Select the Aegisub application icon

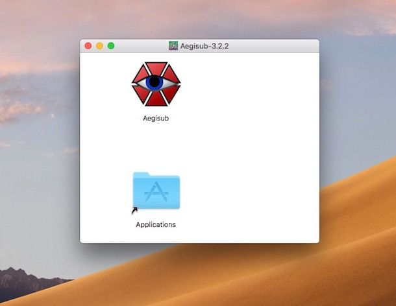[x=156, y=84]
